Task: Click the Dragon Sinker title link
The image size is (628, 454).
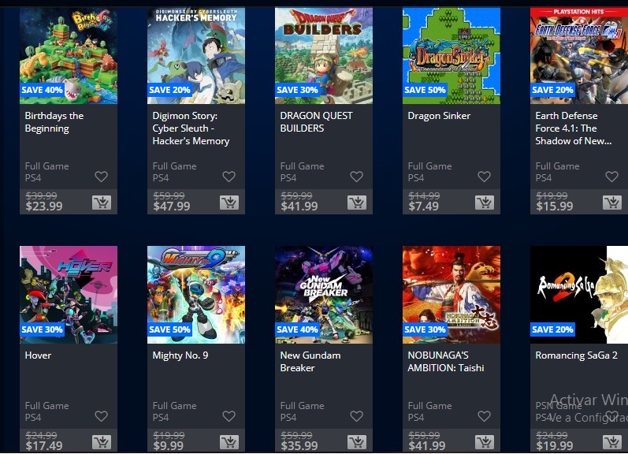Action: point(439,116)
